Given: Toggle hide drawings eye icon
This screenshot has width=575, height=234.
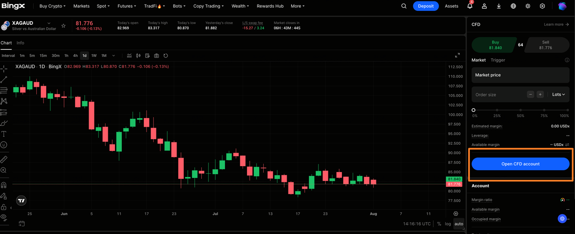Looking at the screenshot, I should tap(4, 217).
